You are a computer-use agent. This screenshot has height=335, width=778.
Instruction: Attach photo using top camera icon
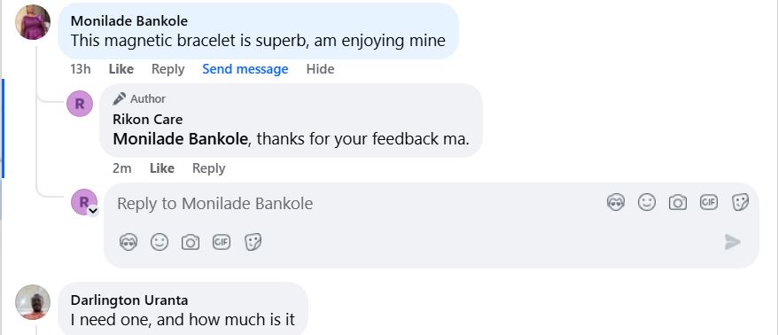pos(677,202)
